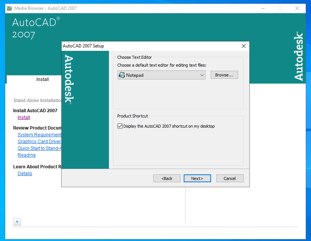This screenshot has width=311, height=241.
Task: Click the Notepad icon in the editor field
Action: click(x=122, y=75)
